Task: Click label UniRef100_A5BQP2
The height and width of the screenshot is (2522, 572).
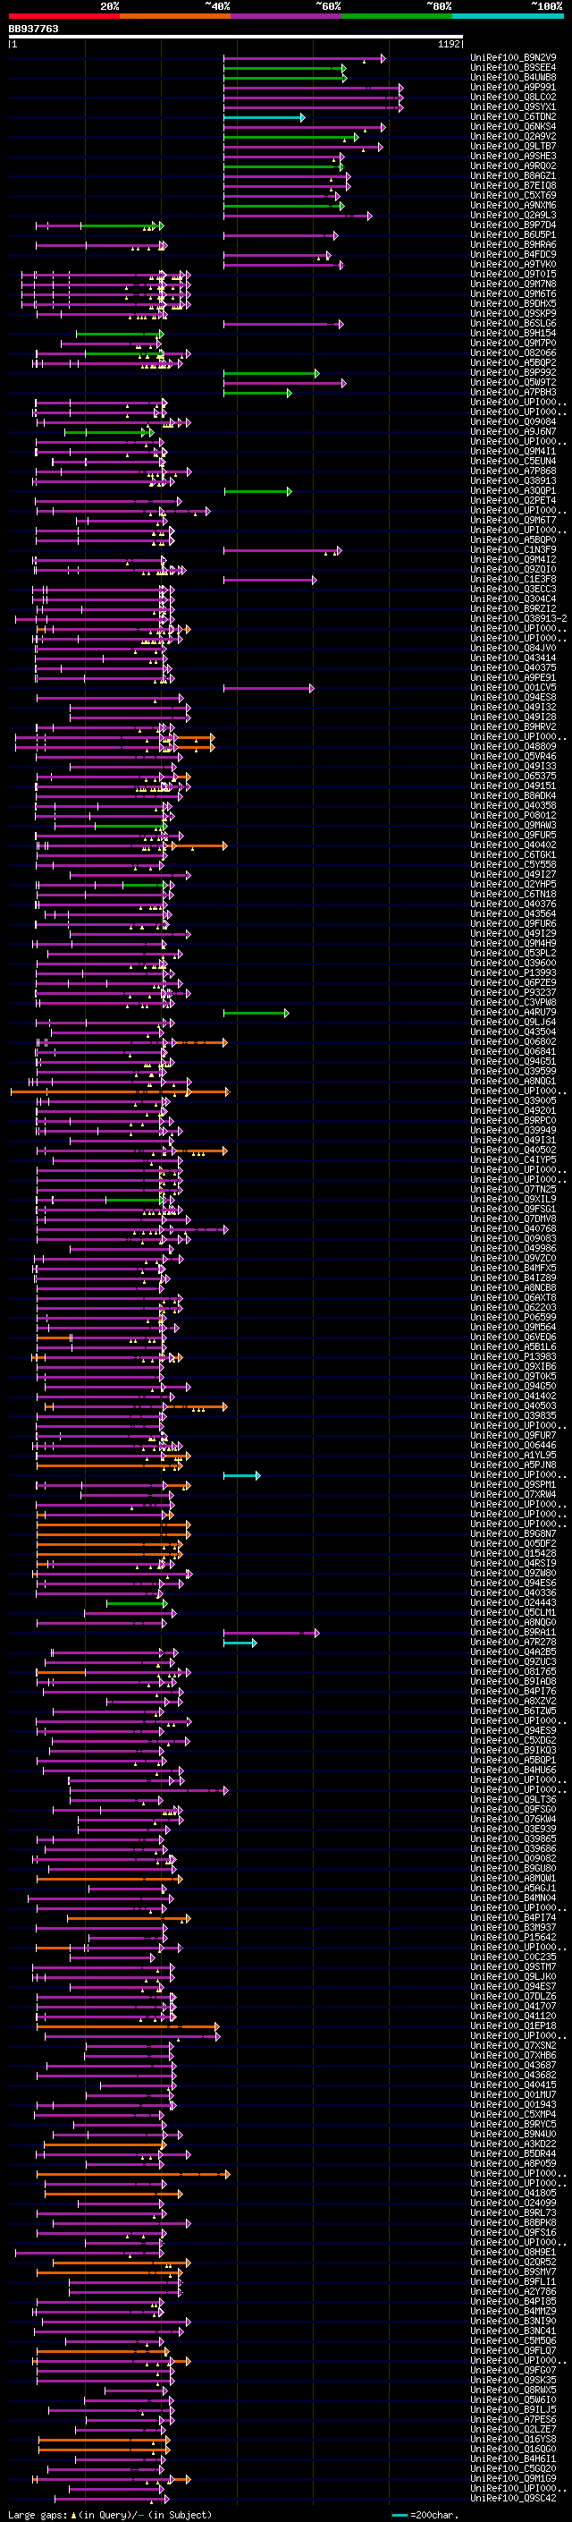Action: coord(513,362)
